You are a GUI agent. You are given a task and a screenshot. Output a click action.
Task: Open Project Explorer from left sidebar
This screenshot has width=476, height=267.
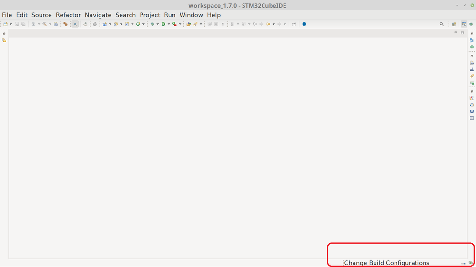[4, 40]
